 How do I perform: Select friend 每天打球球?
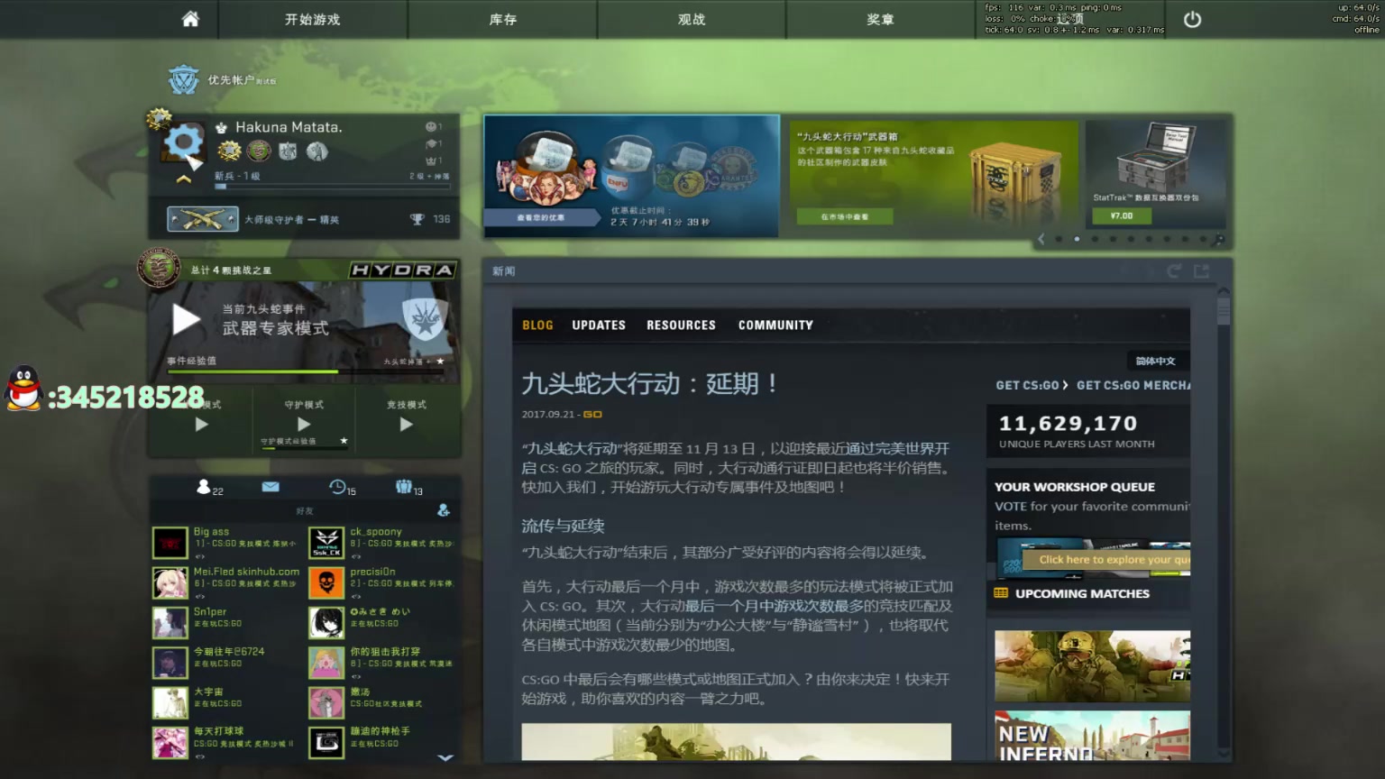tap(227, 742)
